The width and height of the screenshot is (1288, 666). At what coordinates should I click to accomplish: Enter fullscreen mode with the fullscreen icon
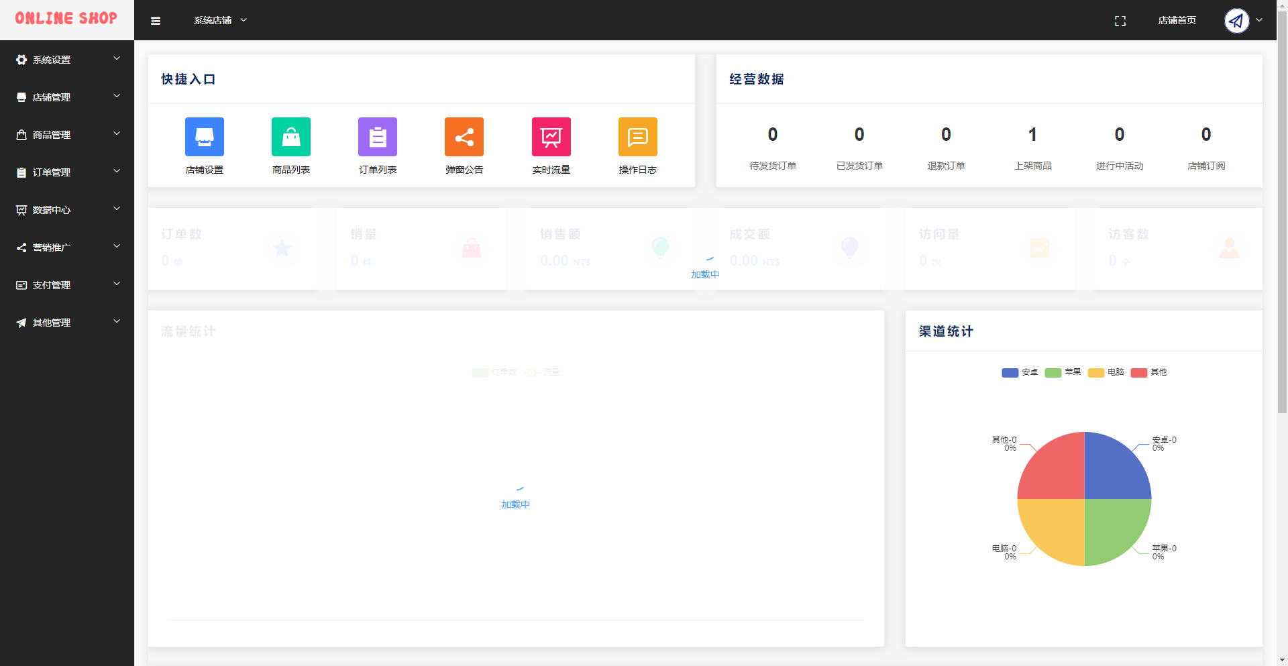click(1120, 21)
